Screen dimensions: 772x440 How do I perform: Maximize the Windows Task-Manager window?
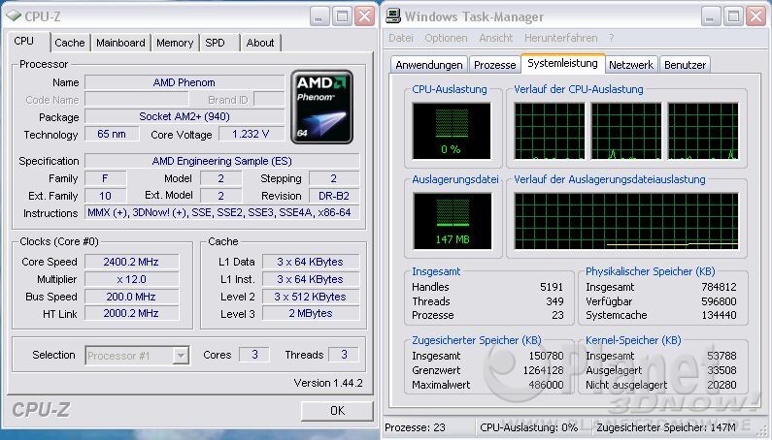(733, 16)
